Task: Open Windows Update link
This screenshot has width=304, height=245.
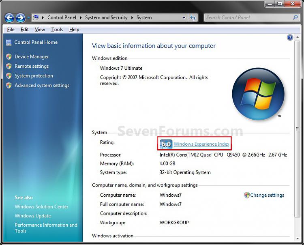Action: (x=32, y=216)
